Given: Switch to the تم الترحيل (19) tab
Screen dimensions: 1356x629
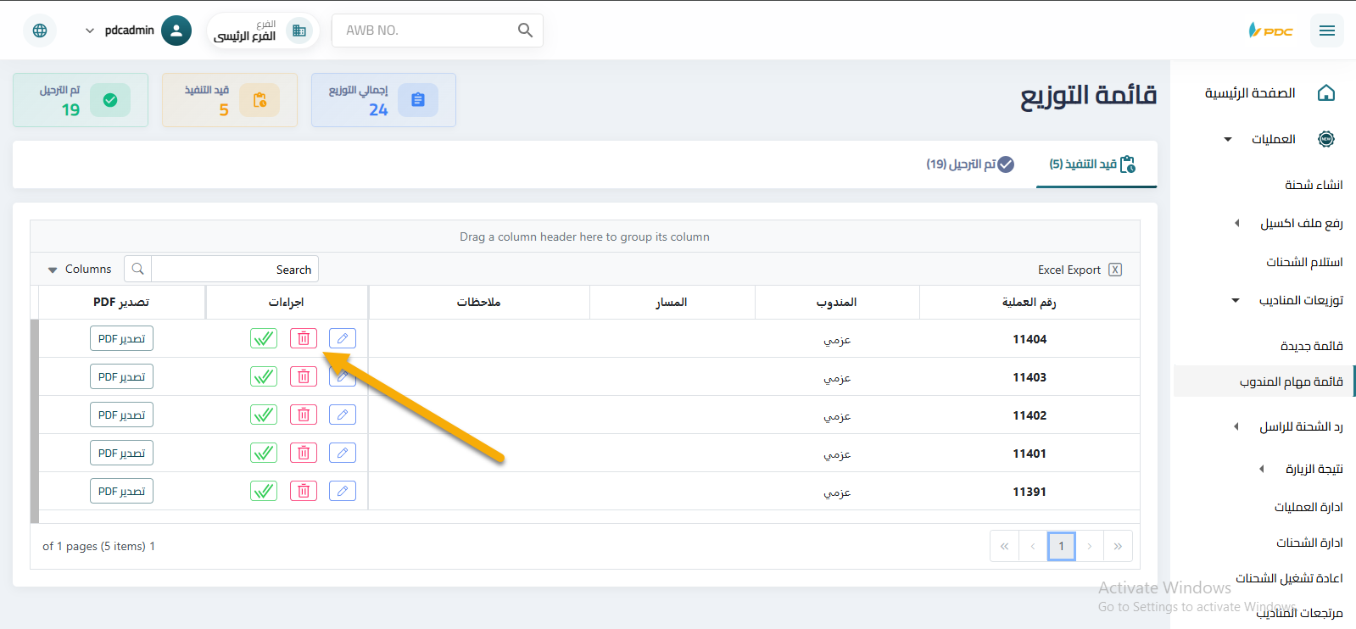Looking at the screenshot, I should (x=969, y=164).
